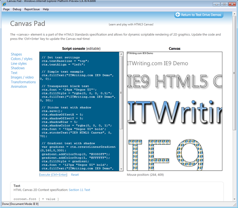Click the '// Gradient text with shadow' comment line

[68, 143]
